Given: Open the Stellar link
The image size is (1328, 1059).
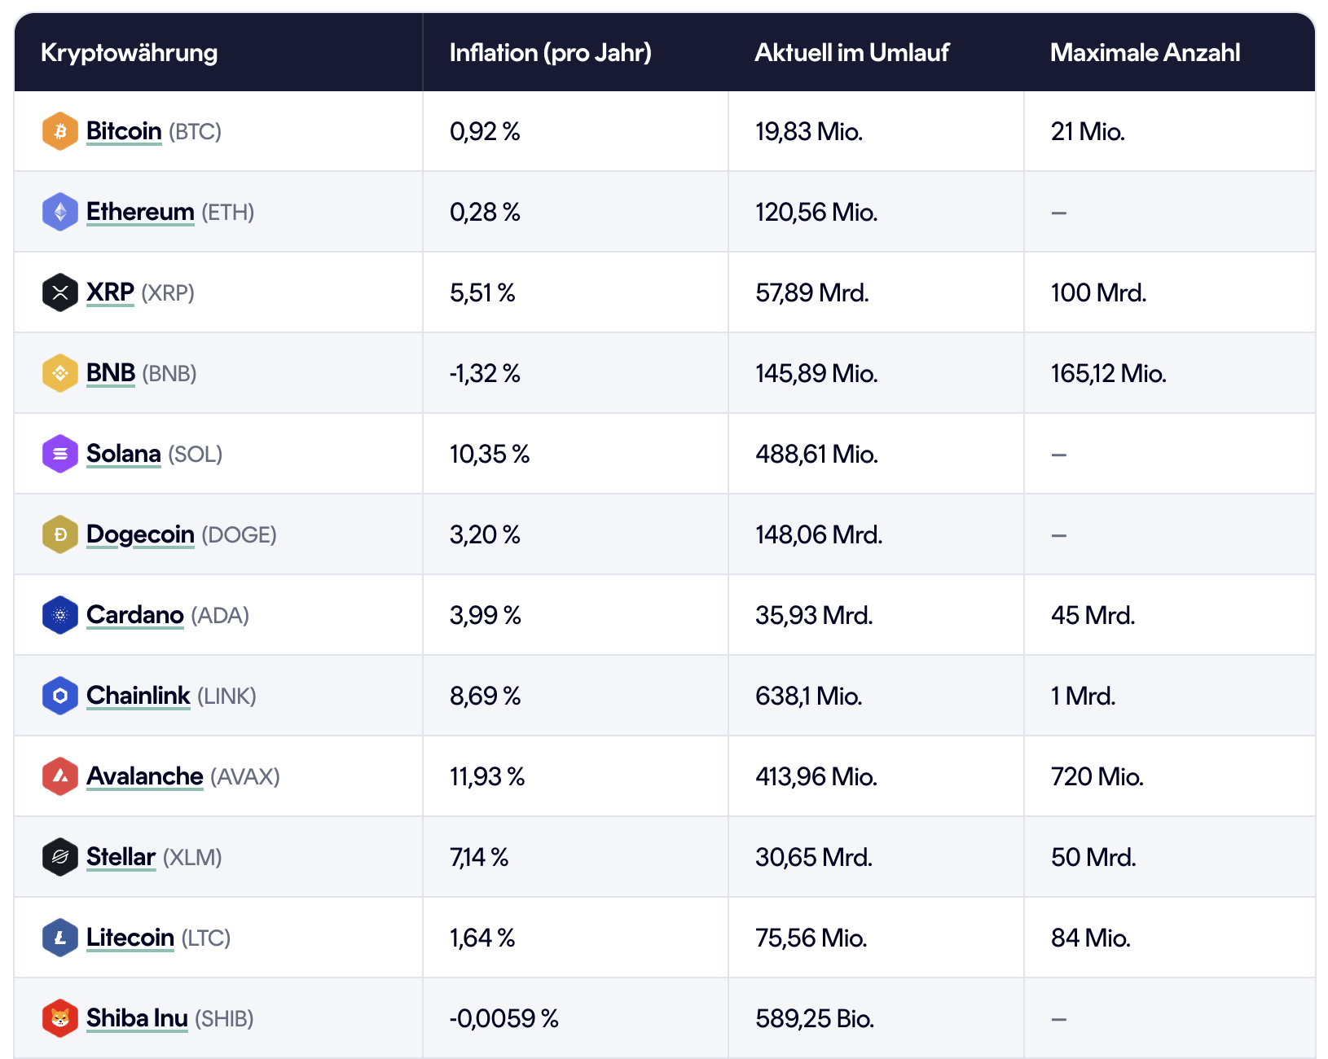Looking at the screenshot, I should click(x=121, y=857).
